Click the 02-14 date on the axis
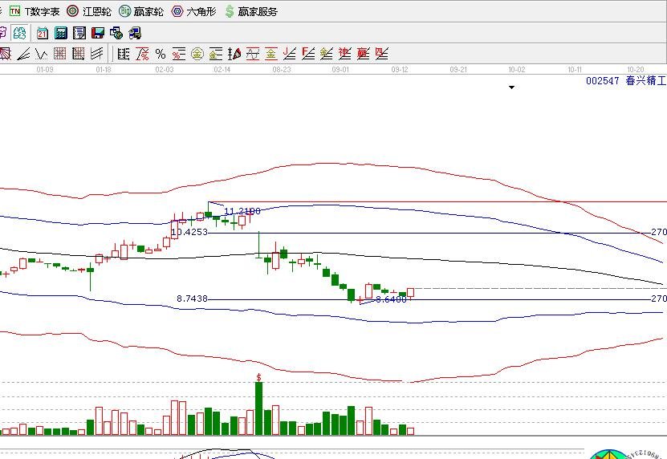Viewport: 667px width, 459px height. [x=222, y=69]
